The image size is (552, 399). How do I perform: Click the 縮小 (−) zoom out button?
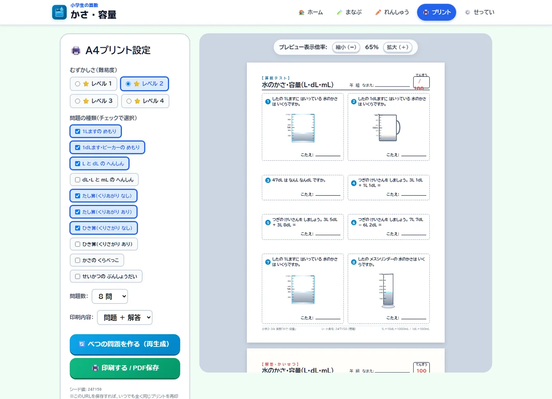[x=346, y=47]
